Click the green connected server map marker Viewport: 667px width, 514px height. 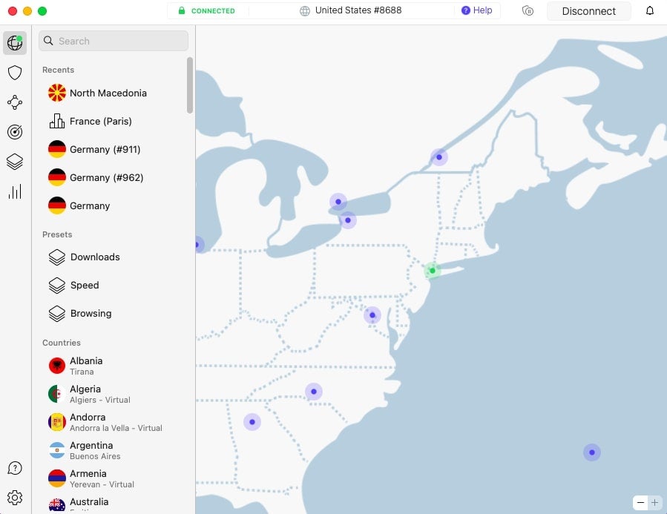[x=433, y=271]
